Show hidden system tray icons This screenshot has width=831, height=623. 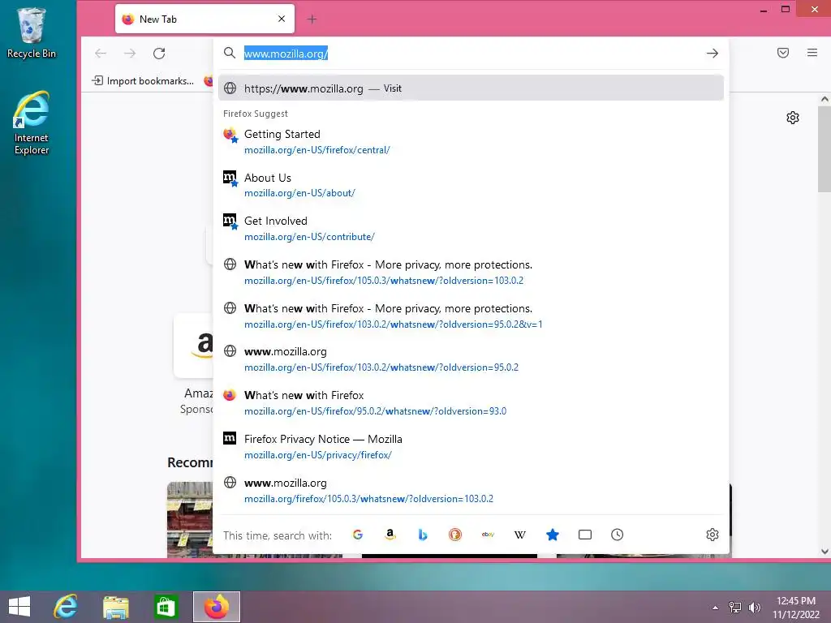[x=715, y=608]
